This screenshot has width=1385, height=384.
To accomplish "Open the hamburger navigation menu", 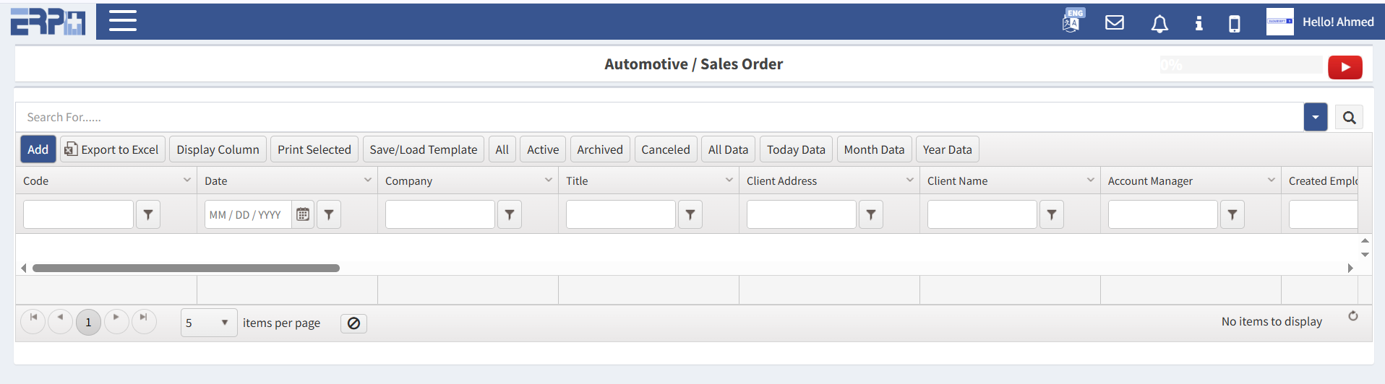I will [x=122, y=21].
